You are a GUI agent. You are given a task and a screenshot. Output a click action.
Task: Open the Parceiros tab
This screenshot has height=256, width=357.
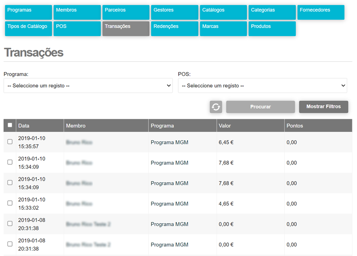click(126, 12)
